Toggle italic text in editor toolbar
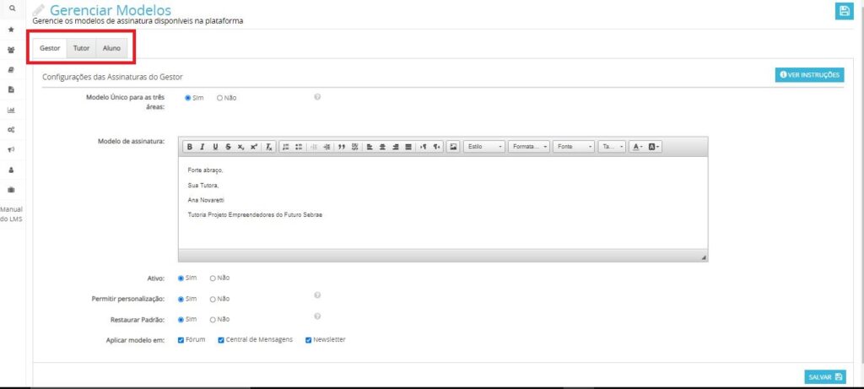This screenshot has width=864, height=389. pyautogui.click(x=202, y=147)
